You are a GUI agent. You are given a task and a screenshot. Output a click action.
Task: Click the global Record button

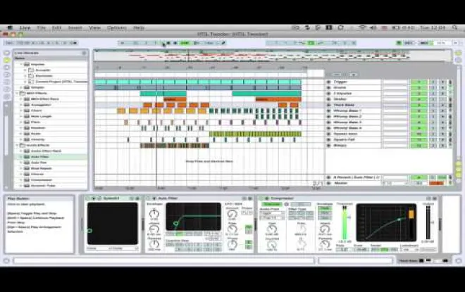(x=175, y=43)
